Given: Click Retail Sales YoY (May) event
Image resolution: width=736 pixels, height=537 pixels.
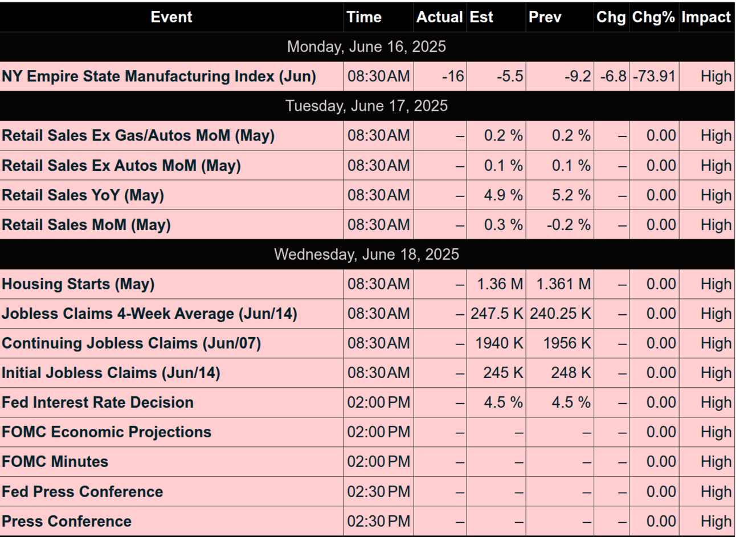Looking at the screenshot, I should pyautogui.click(x=83, y=195).
